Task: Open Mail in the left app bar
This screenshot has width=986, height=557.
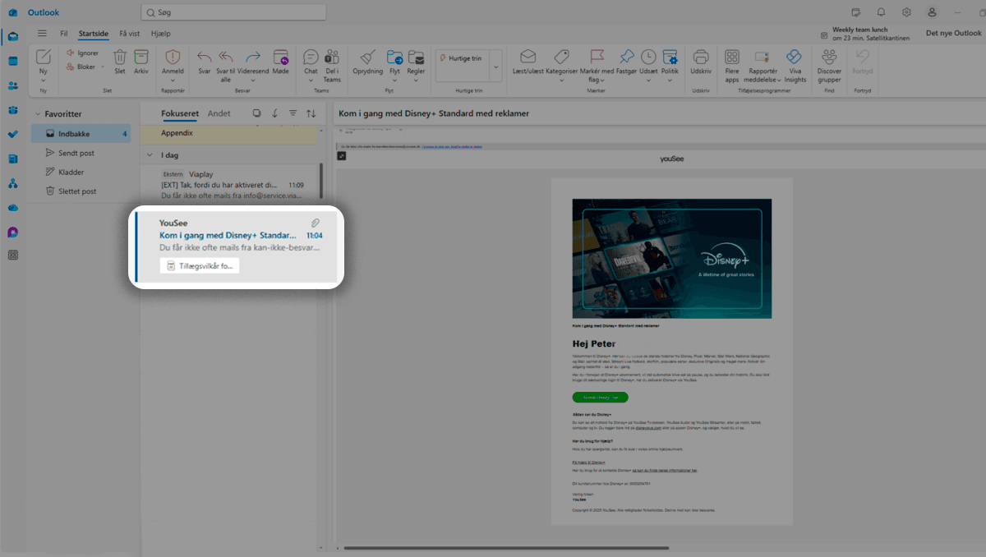Action: pyautogui.click(x=12, y=36)
